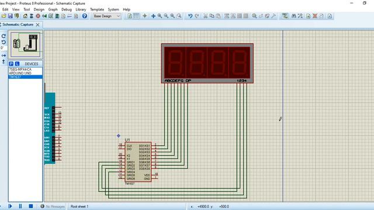This screenshot has width=374, height=210.
Task: Open project folder icon in toolbar
Action: tap(4, 16)
